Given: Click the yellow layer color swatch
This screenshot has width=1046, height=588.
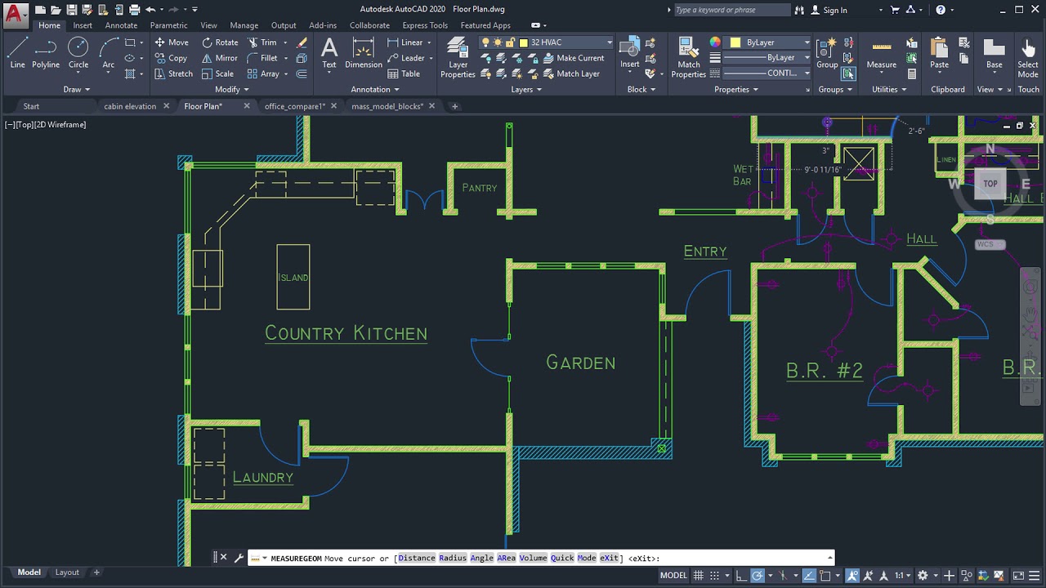Looking at the screenshot, I should (524, 42).
